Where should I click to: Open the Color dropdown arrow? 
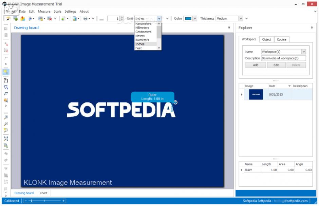195,18
